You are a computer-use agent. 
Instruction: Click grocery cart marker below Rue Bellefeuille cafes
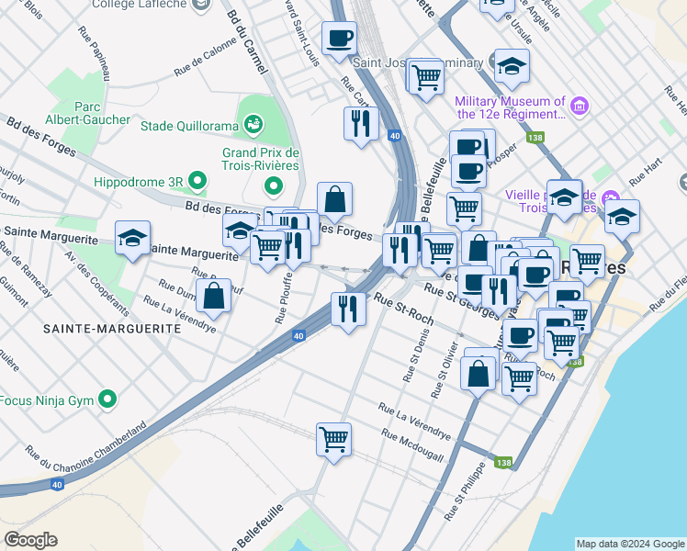coord(465,210)
